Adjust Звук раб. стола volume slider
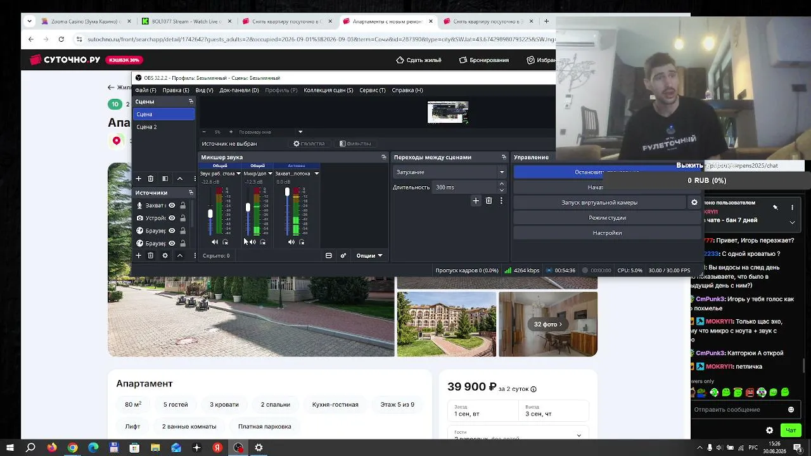This screenshot has width=811, height=456. [x=210, y=213]
